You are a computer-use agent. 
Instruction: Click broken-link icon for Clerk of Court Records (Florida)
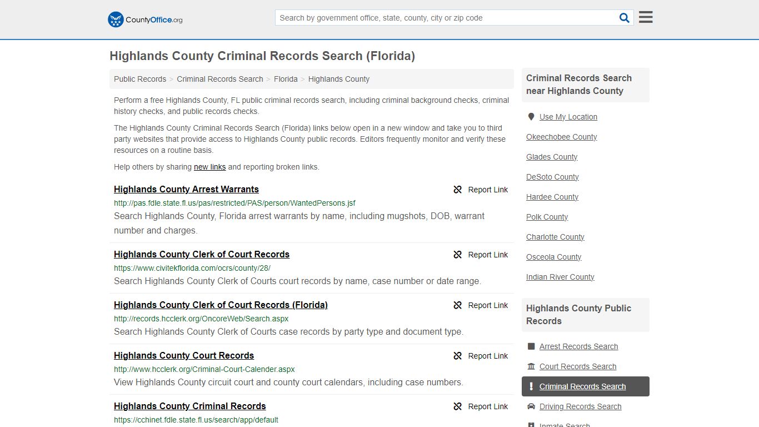tap(458, 305)
